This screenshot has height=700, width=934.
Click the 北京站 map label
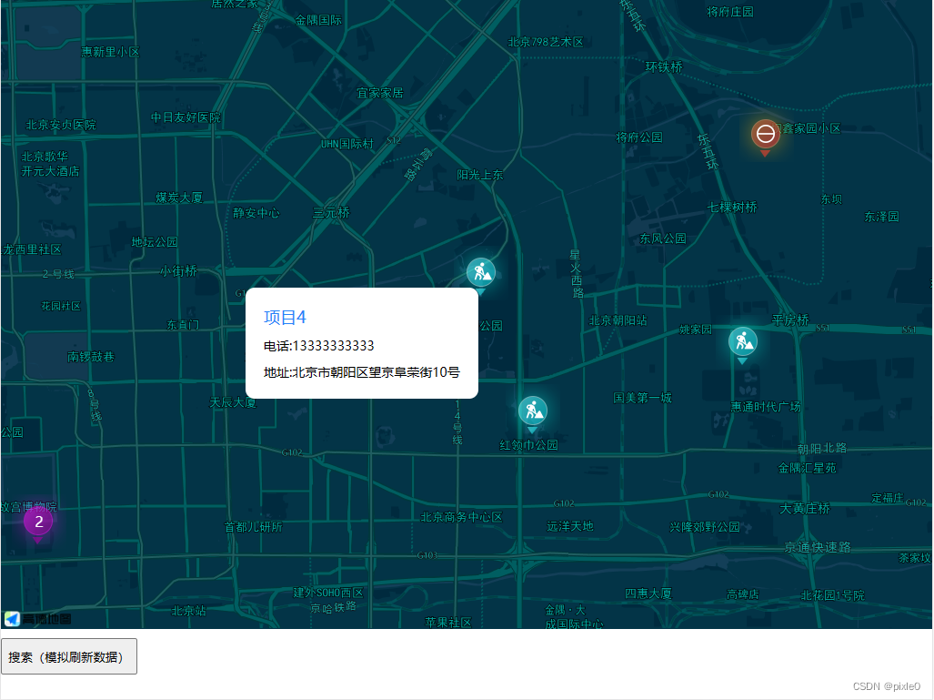click(x=189, y=611)
